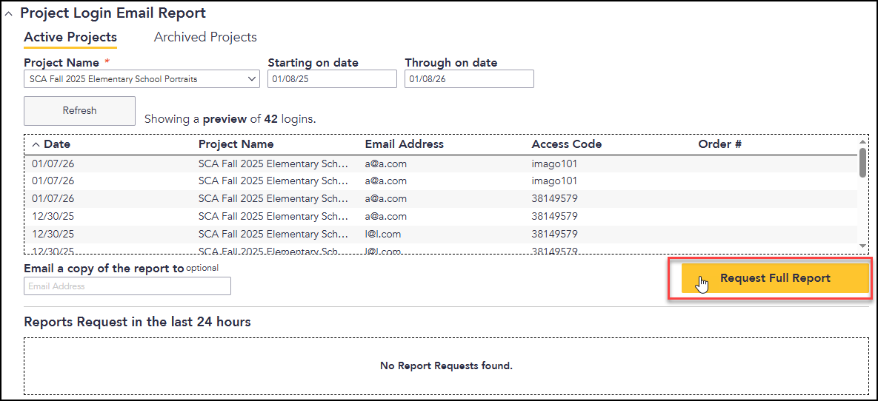Click the table scrollbar down arrow
The height and width of the screenshot is (401, 878).
(863, 246)
